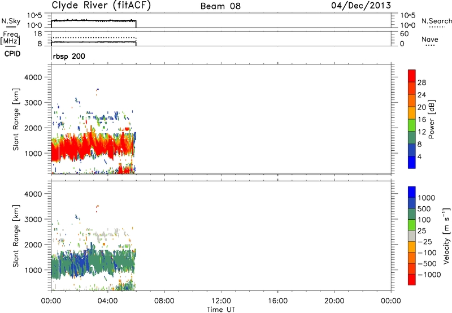
Task: Select the red top segment of the Power colorbar
Action: click(x=412, y=76)
